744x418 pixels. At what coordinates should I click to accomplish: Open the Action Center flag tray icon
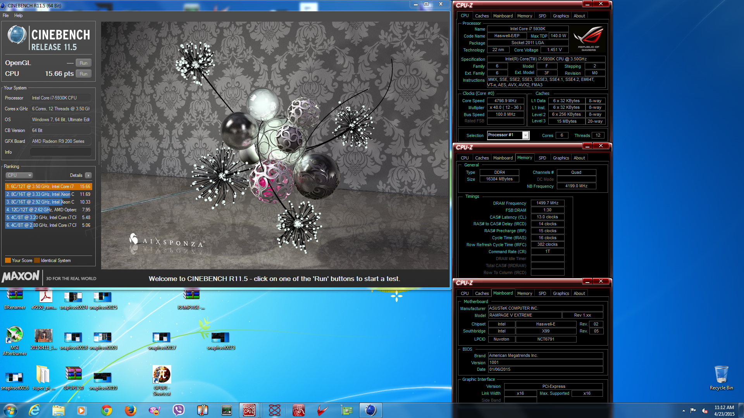pyautogui.click(x=693, y=411)
